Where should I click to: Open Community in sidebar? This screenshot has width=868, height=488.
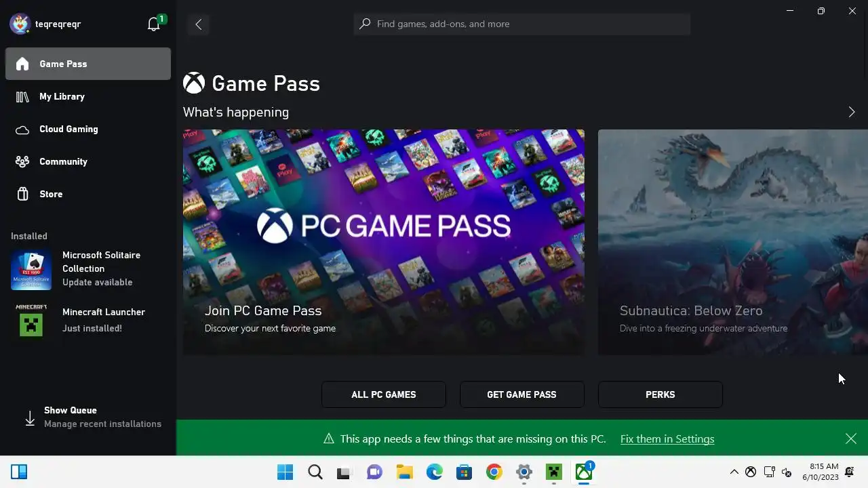pos(88,161)
